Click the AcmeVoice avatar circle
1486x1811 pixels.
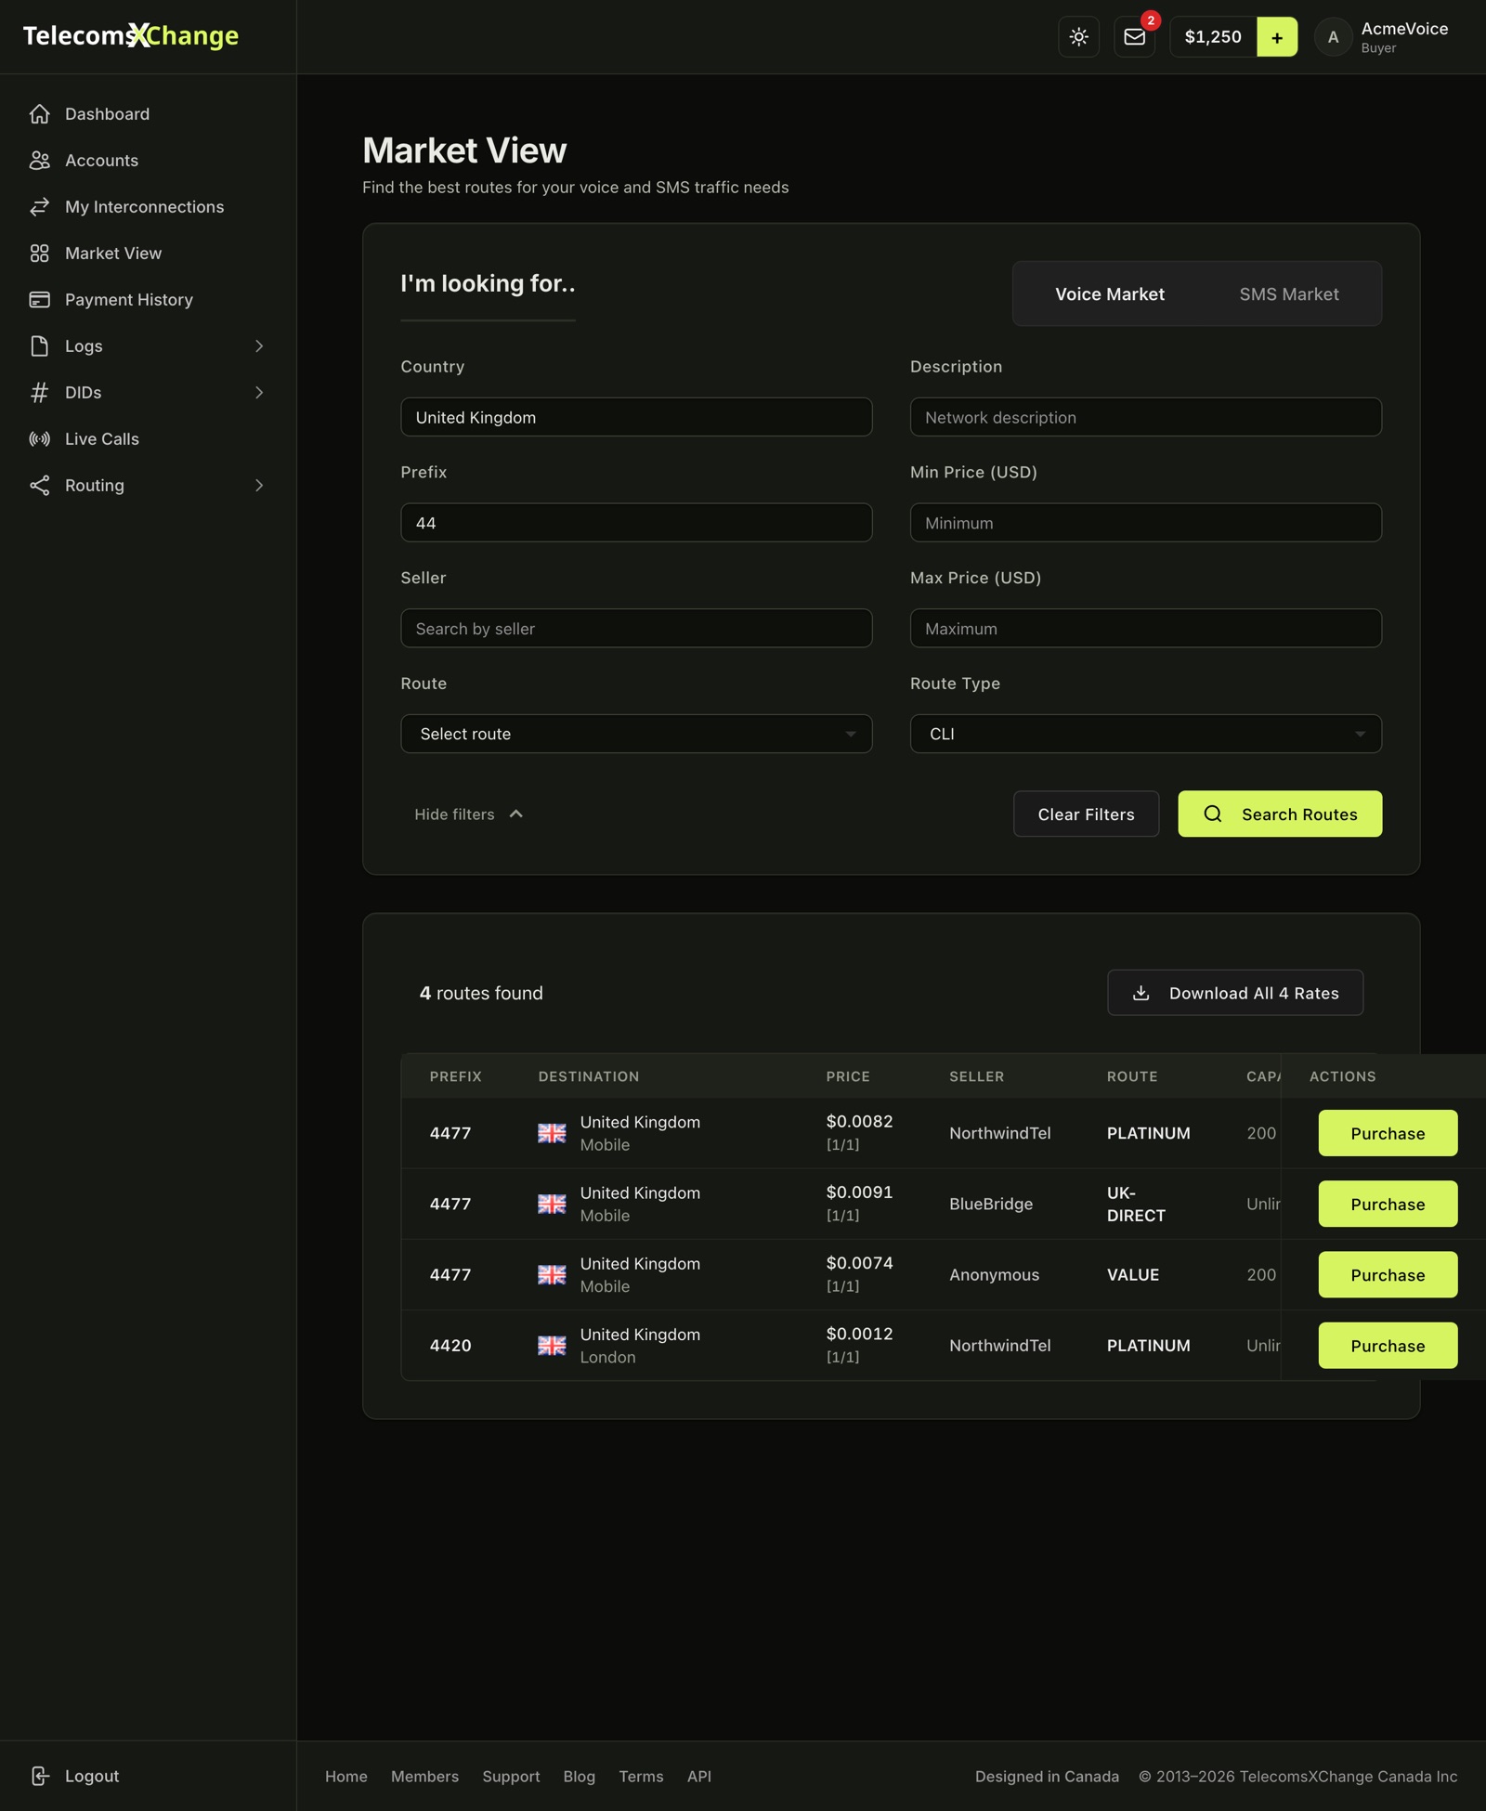(1333, 36)
